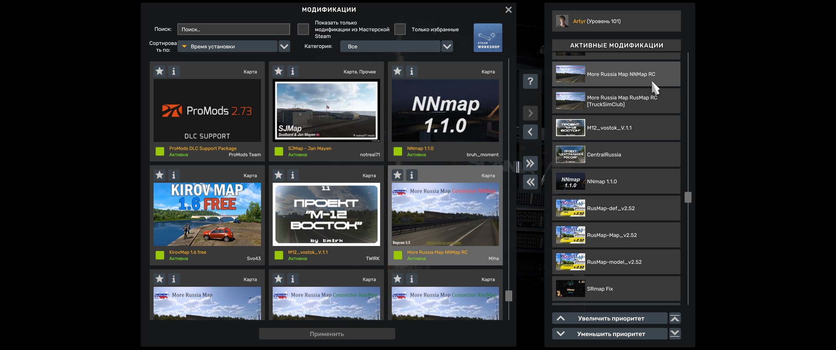Image resolution: width=836 pixels, height=350 pixels.
Task: Open info for M12_vostok_V.1.1 card
Action: [293, 175]
